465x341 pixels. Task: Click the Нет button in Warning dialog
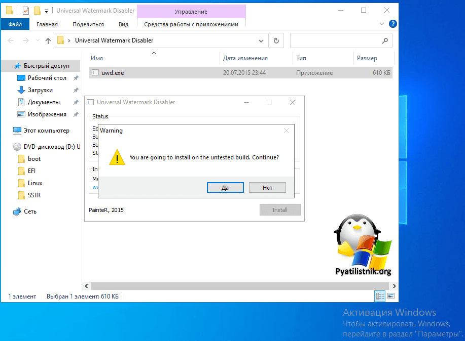coord(267,187)
